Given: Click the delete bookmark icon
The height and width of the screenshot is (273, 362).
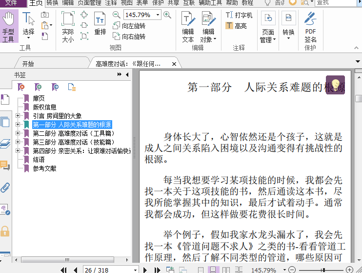Looking at the screenshot, I should click(x=21, y=87).
